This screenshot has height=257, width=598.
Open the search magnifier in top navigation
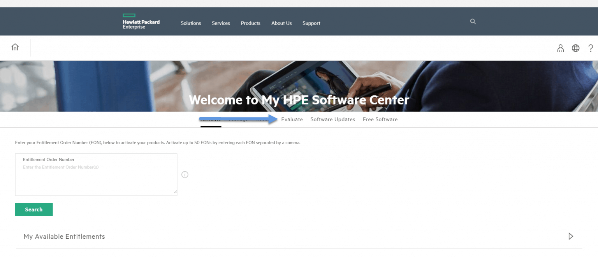472,21
